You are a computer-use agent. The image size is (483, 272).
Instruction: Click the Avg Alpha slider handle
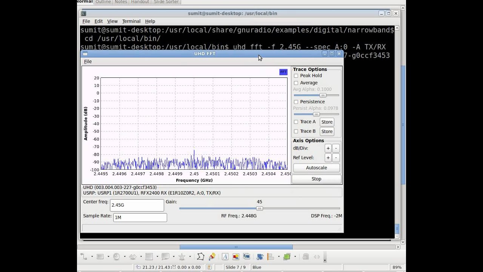[x=323, y=95]
